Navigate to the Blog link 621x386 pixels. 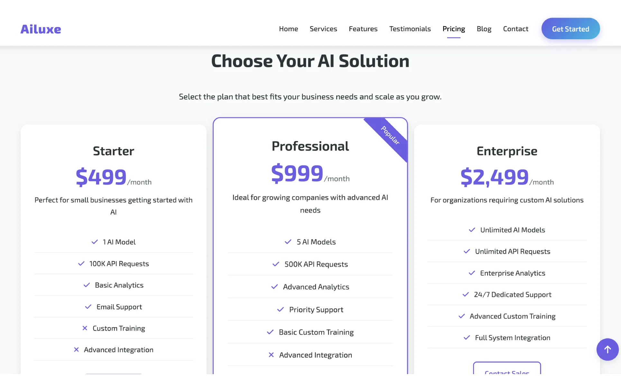[x=484, y=29]
